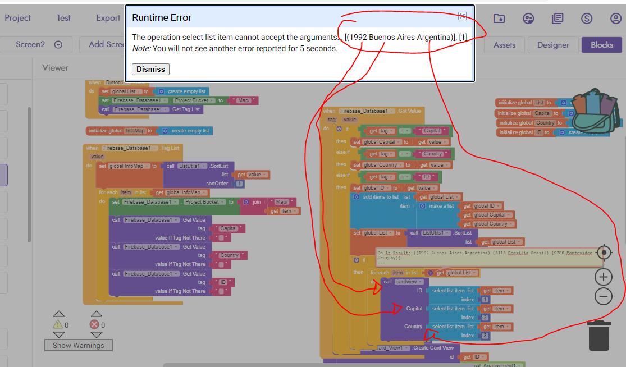Toggle the Show Warnings button
The height and width of the screenshot is (367, 626).
point(79,345)
